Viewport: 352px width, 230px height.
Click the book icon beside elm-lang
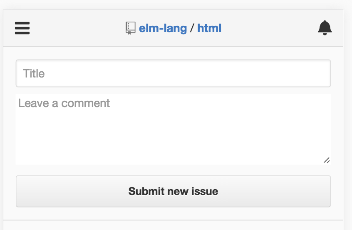pos(130,28)
